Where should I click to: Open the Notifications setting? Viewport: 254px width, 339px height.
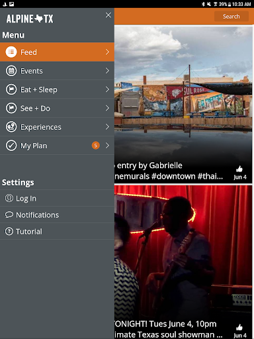pos(57,215)
